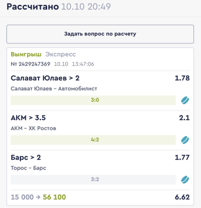Click the 'Экспресс' bet type label

coord(61,54)
